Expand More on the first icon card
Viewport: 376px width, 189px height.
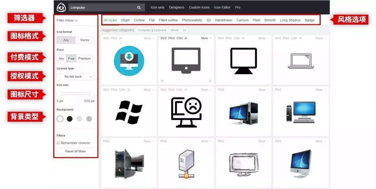(x=149, y=38)
